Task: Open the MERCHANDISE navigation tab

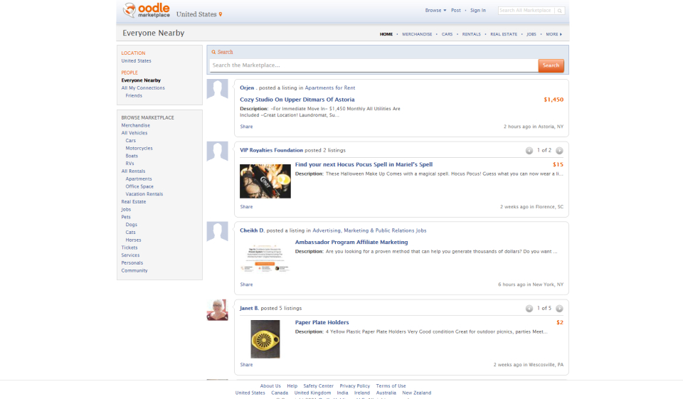Action: point(417,34)
